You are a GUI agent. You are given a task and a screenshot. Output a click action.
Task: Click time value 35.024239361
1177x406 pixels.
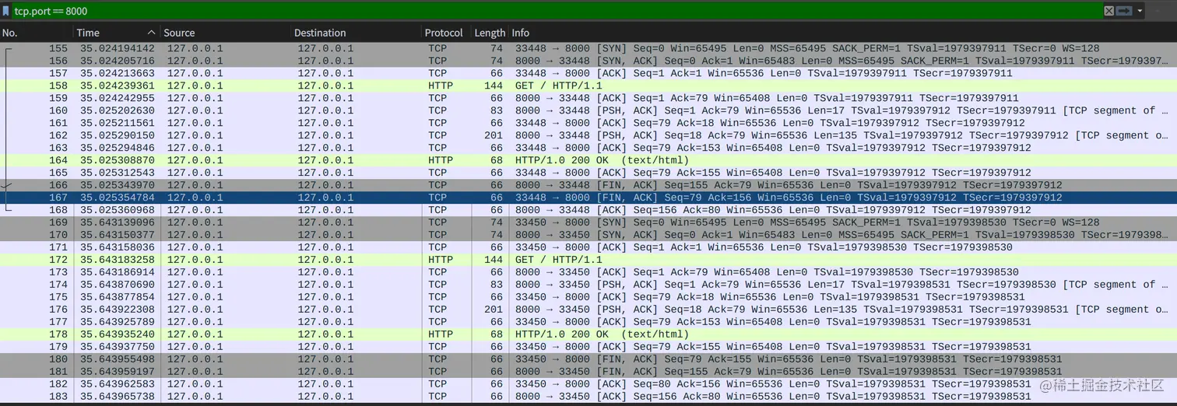pyautogui.click(x=118, y=86)
